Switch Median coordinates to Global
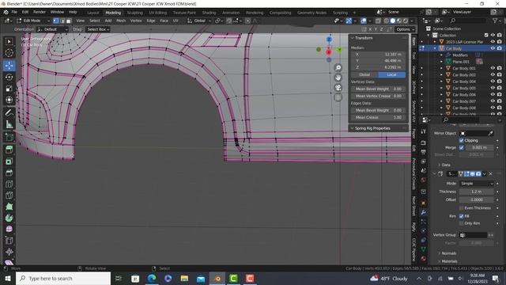Image resolution: width=506 pixels, height=285 pixels. tap(364, 74)
